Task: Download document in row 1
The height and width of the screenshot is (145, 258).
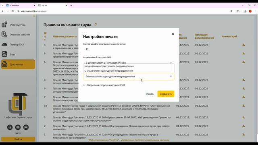Action: [x=243, y=135]
